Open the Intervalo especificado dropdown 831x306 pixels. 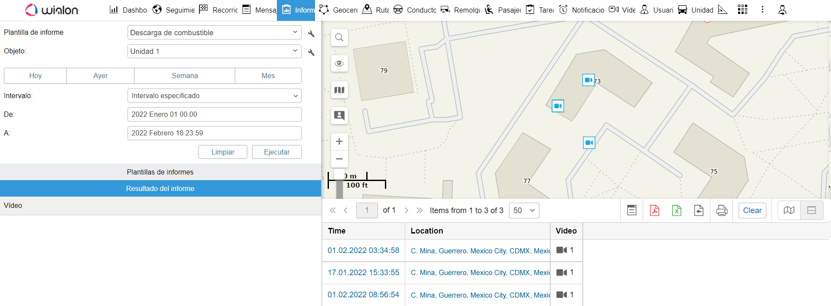[214, 96]
